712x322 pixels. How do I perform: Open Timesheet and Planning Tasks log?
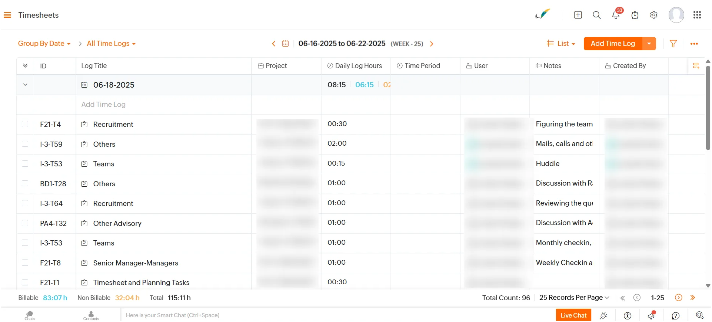141,282
